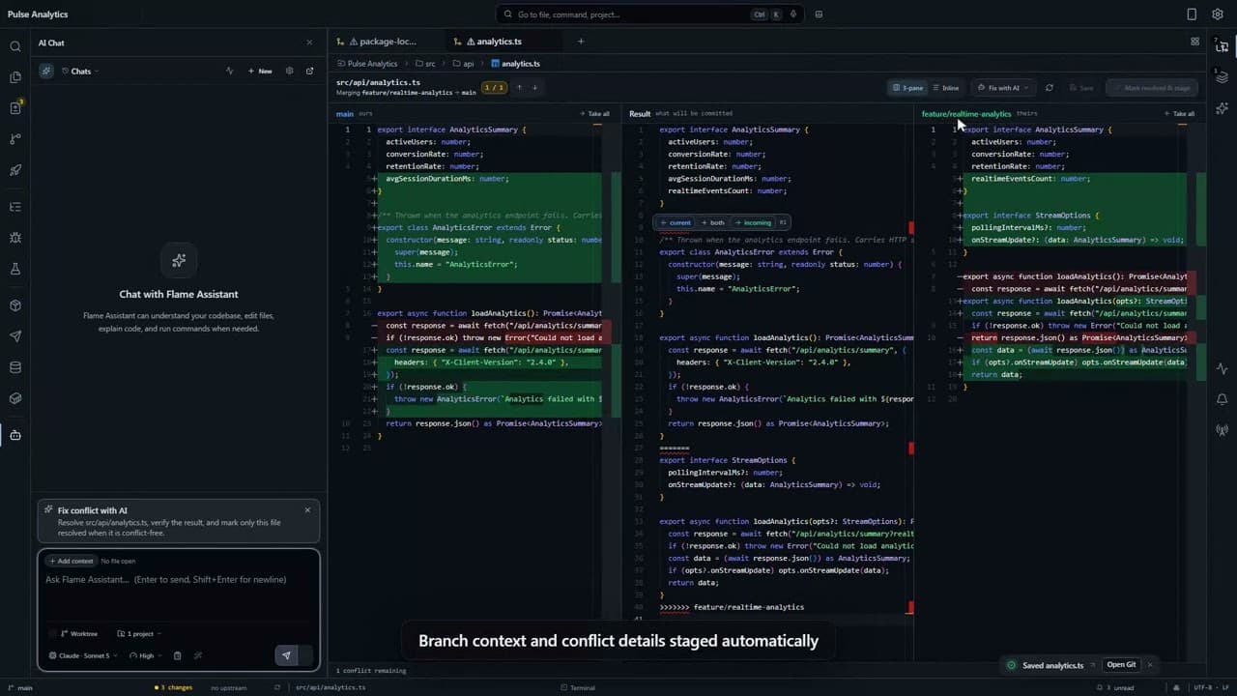This screenshot has width=1237, height=696.
Task: Toggle the Worktree checkbox
Action: click(x=52, y=633)
